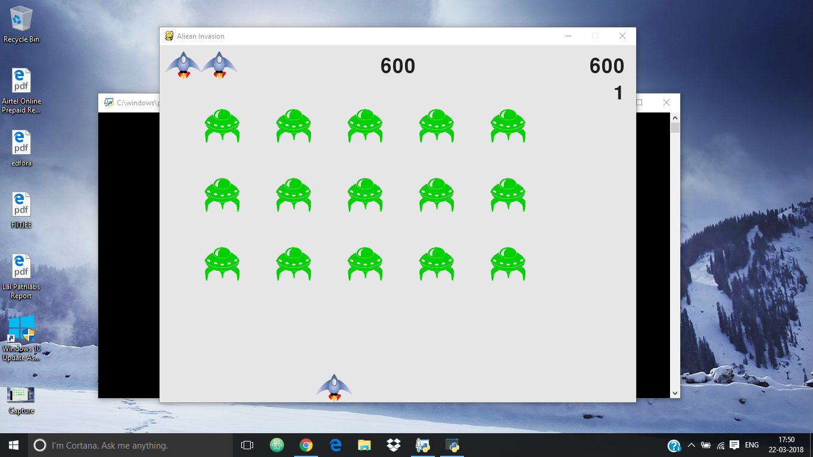813x457 pixels.
Task: Open the Recycle Bin desktop icon
Action: tap(21, 24)
